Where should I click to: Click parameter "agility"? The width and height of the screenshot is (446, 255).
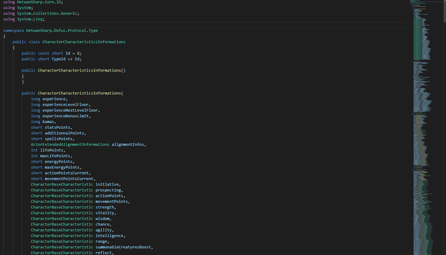pyautogui.click(x=104, y=230)
